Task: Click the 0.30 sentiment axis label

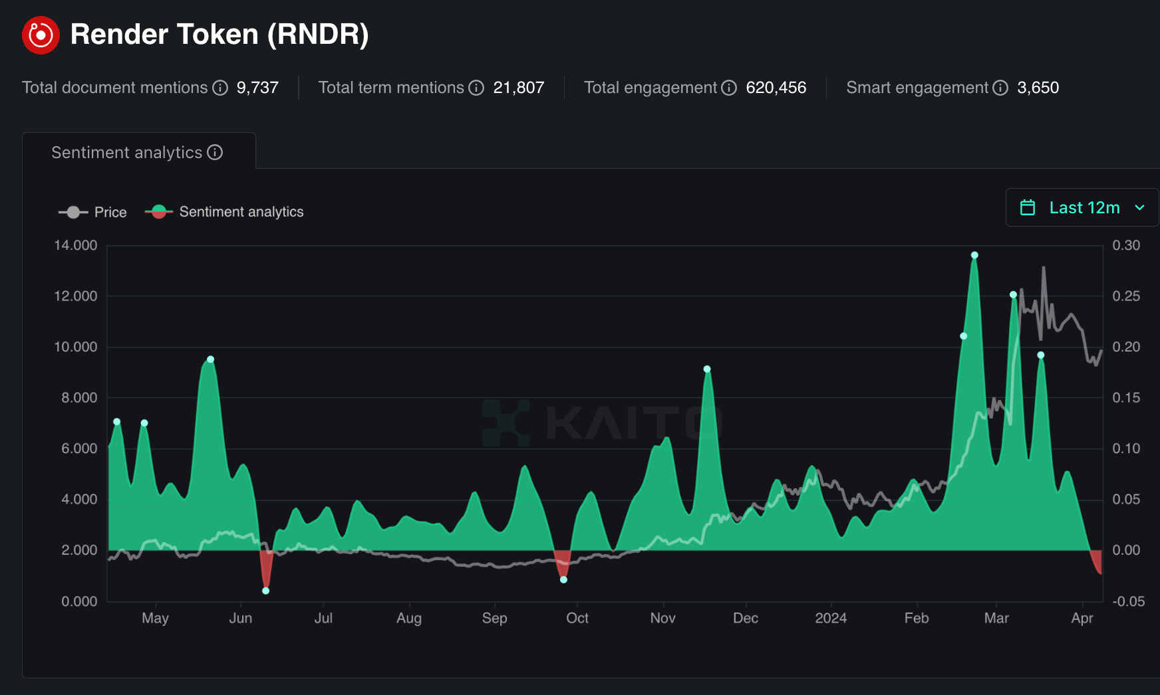Action: coord(1126,245)
